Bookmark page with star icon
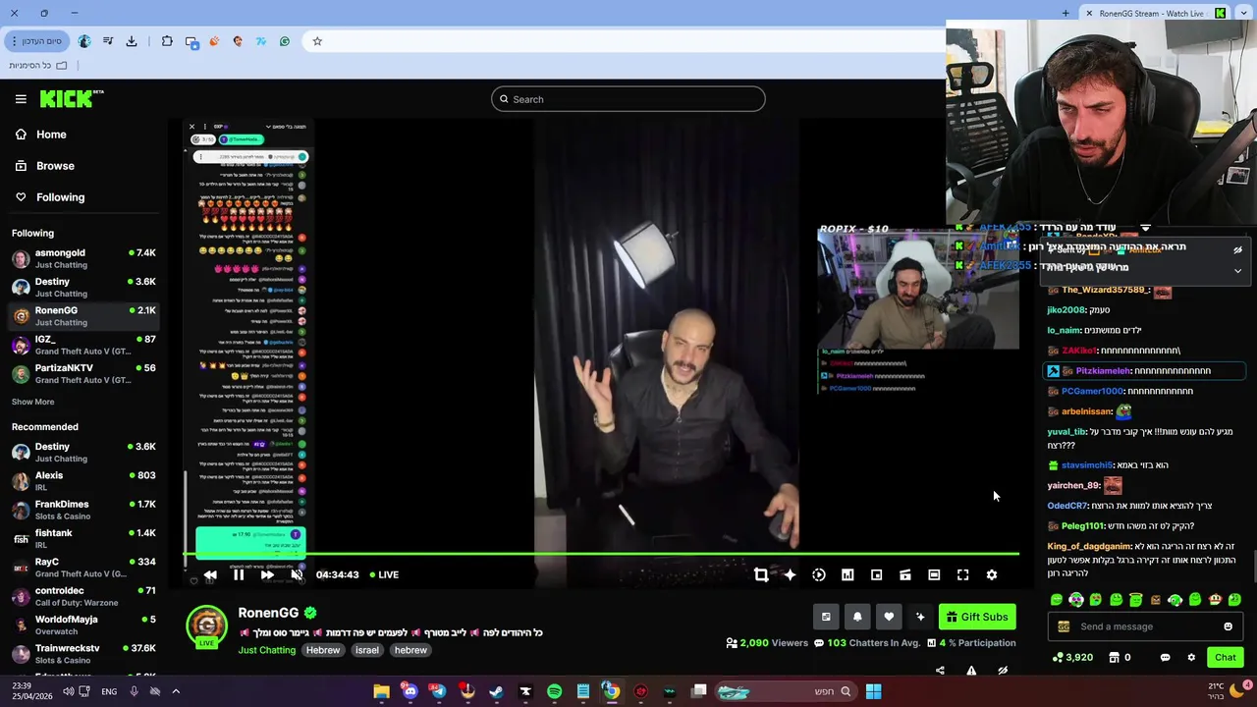The height and width of the screenshot is (707, 1257). [317, 41]
